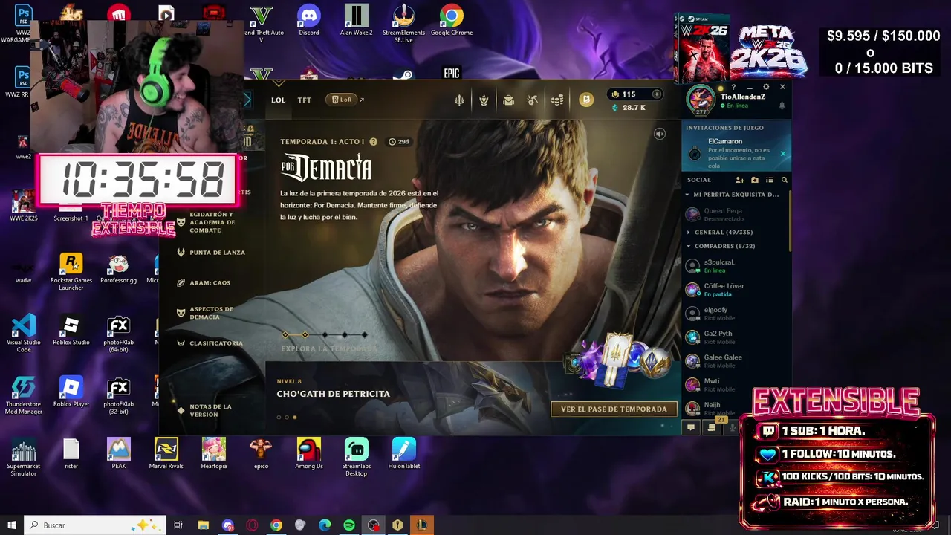Open ARAM: Caos in side menu
The width and height of the screenshot is (951, 535).
[204, 283]
